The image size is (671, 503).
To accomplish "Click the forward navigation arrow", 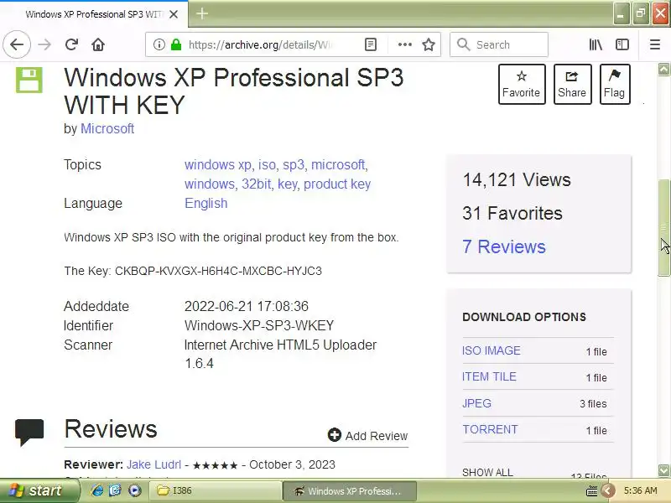I will pyautogui.click(x=44, y=44).
